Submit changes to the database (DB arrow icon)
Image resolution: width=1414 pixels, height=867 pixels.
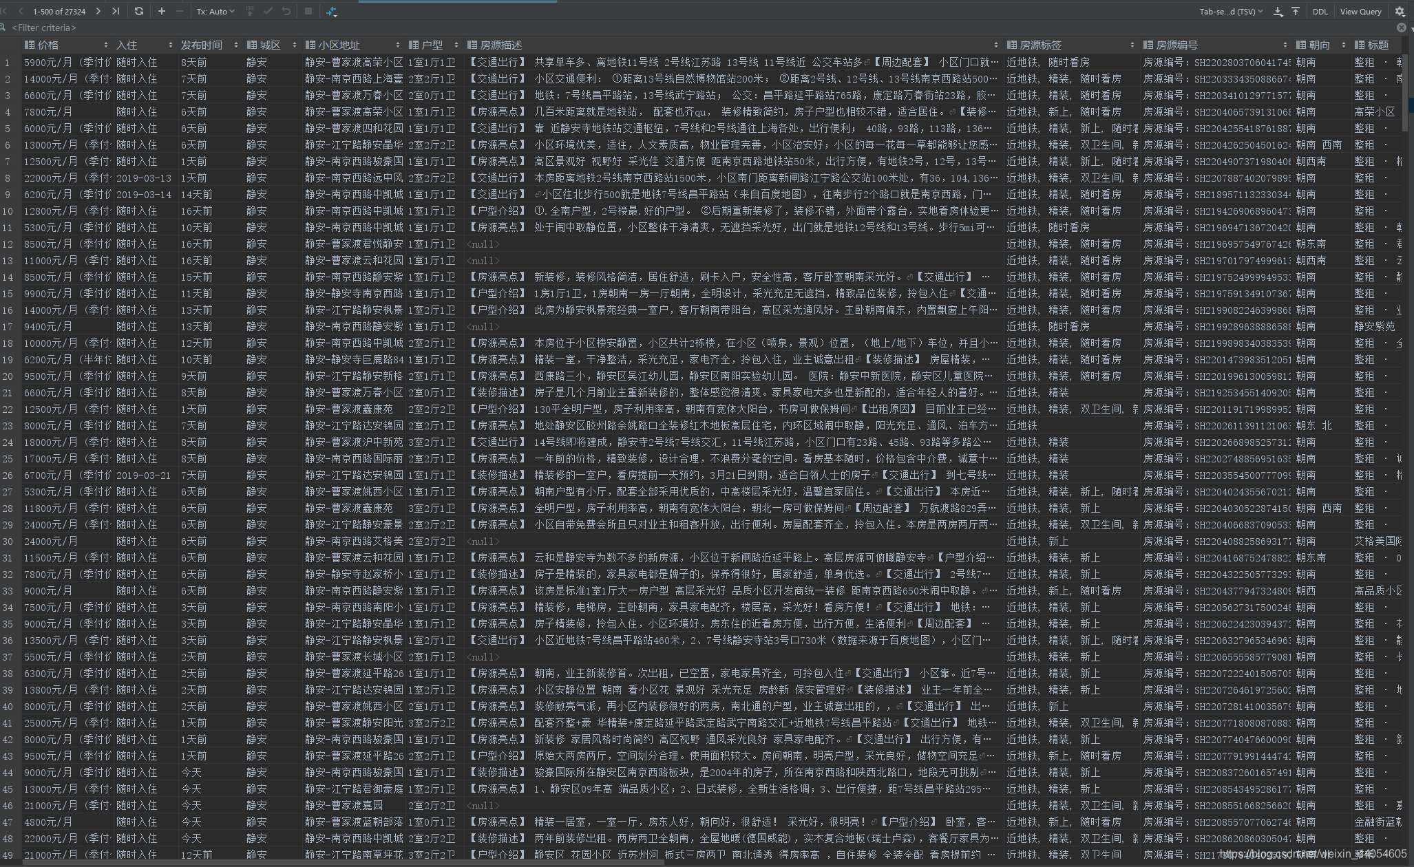[x=250, y=11]
